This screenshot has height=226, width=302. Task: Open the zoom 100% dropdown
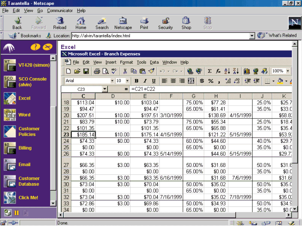tap(288, 71)
